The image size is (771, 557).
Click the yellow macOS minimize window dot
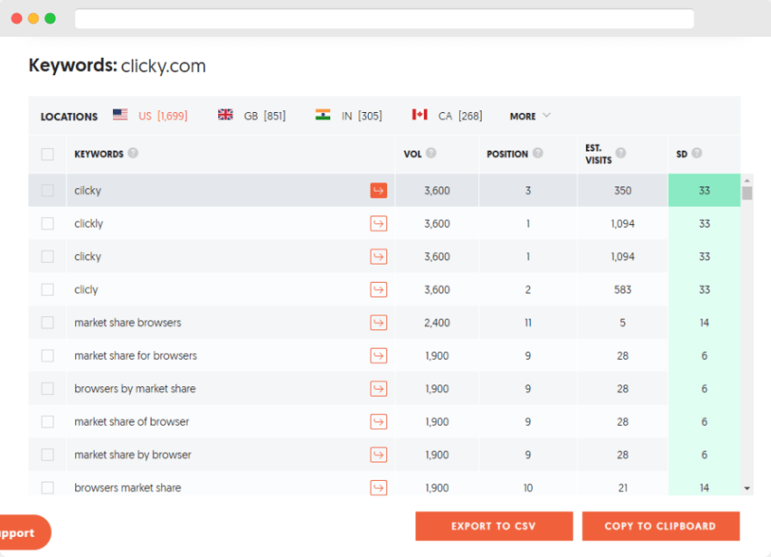33,18
